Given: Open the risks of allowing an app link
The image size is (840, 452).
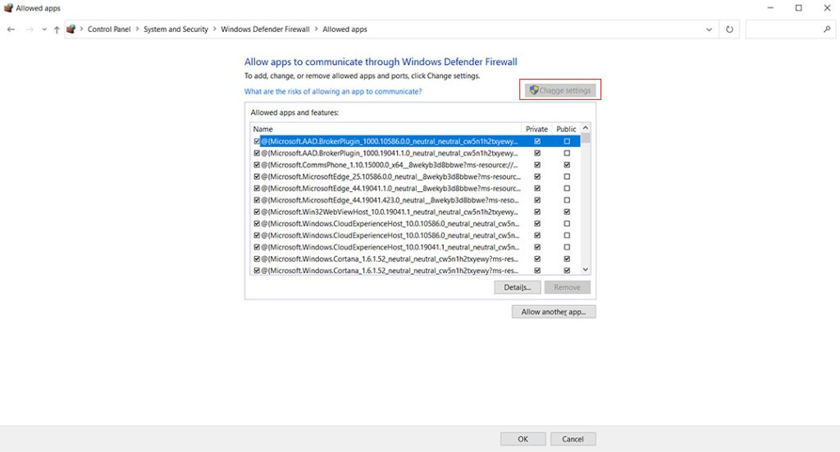Looking at the screenshot, I should point(333,92).
